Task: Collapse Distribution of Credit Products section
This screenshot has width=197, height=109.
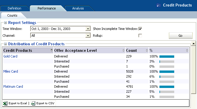Action: pos(5,44)
